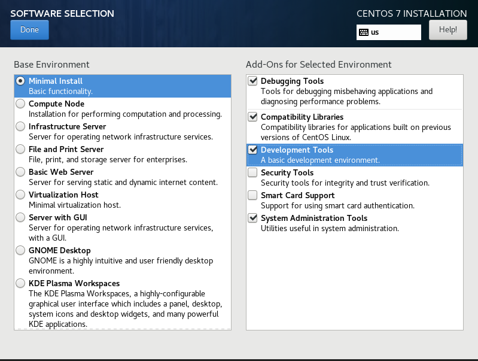Uncheck the Development Tools checkbox
This screenshot has height=361, width=478.
[x=252, y=150]
